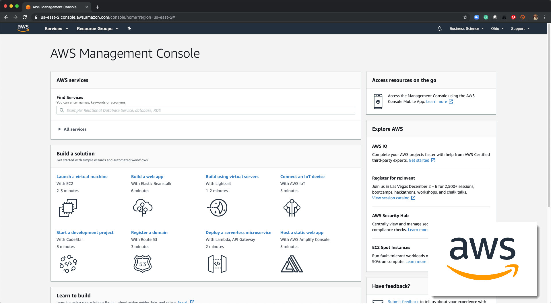Click Get started link under AWS IQ
This screenshot has height=304, width=551.
(419, 160)
